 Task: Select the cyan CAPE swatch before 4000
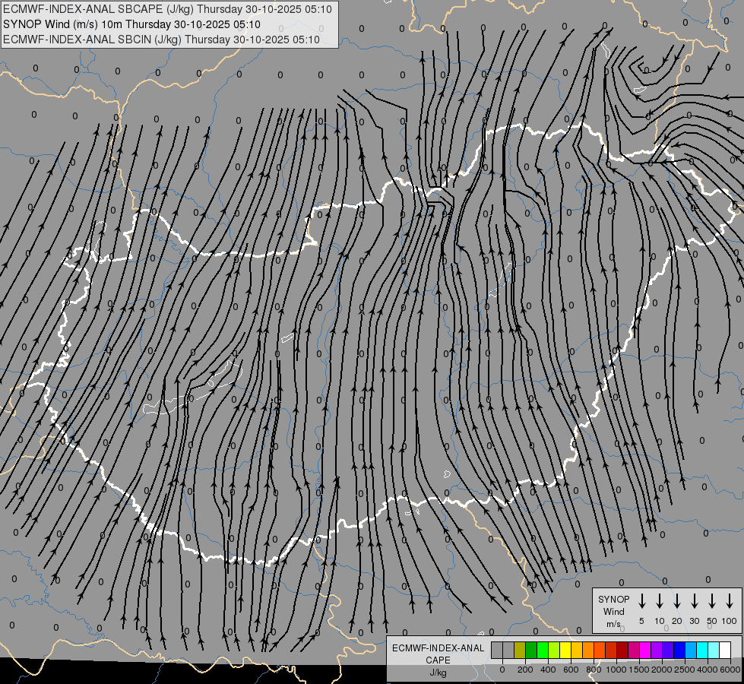pyautogui.click(x=703, y=650)
